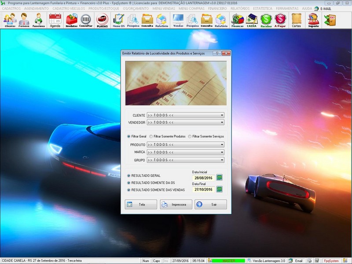Open the CAIXA cash register icon
The height and width of the screenshot is (264, 352).
[x=252, y=20]
